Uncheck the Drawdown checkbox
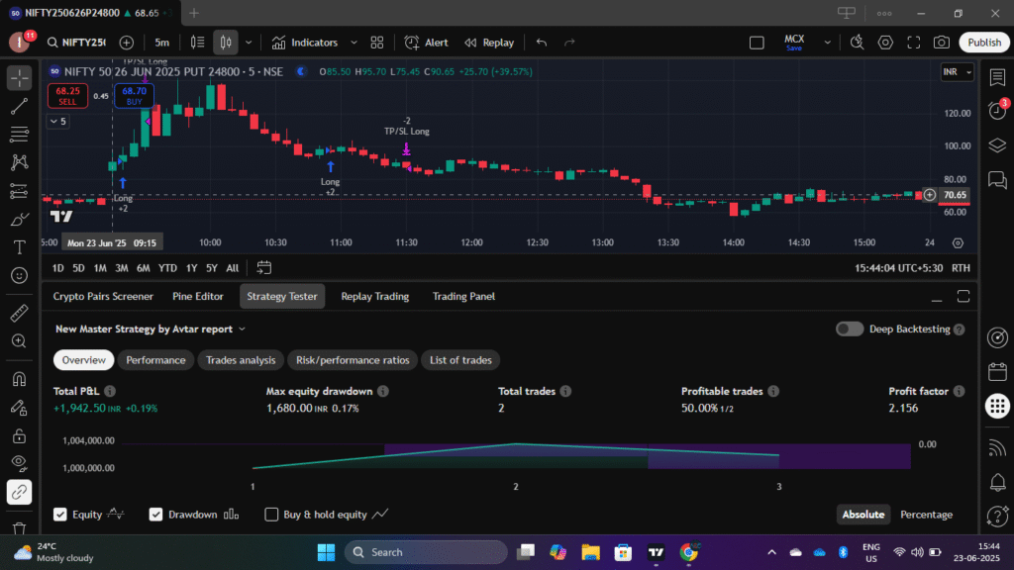1014x570 pixels. pyautogui.click(x=155, y=515)
